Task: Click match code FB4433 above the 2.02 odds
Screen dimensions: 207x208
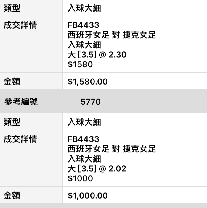Action: [x=83, y=139]
